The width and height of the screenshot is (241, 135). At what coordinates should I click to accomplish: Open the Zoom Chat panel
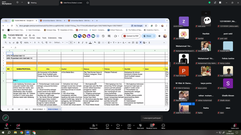pos(107,126)
